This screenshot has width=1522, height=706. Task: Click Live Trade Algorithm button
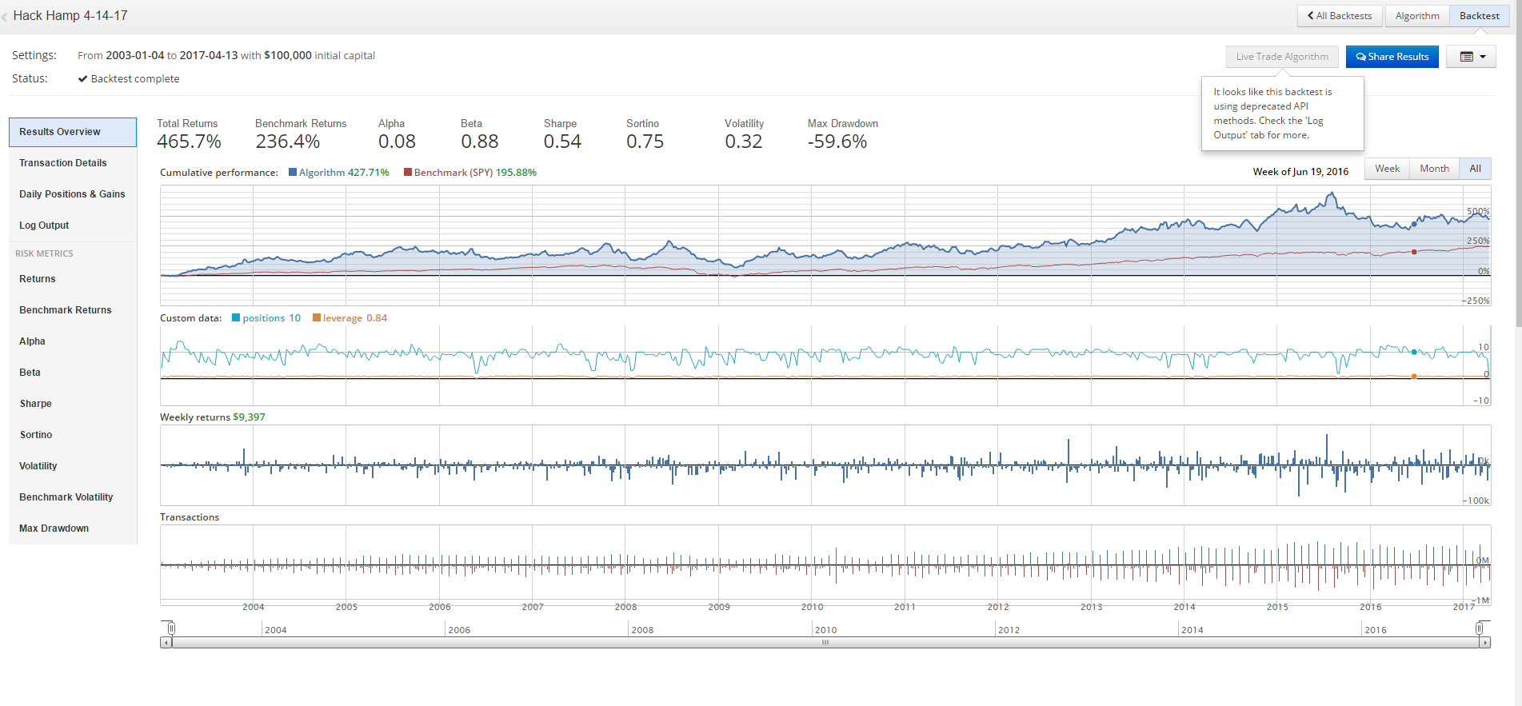tap(1282, 57)
